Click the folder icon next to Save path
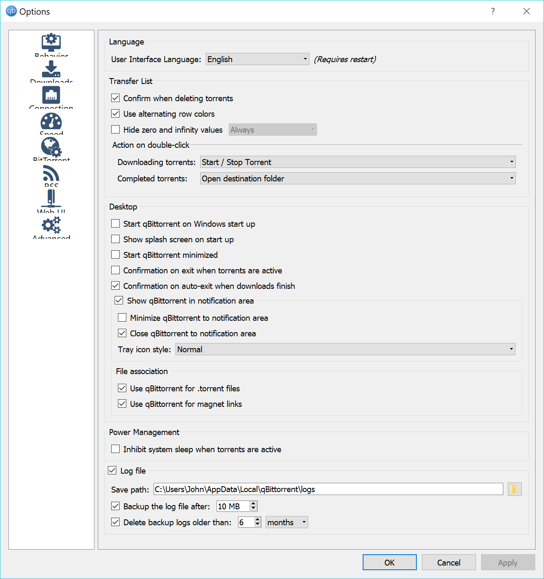544x579 pixels. click(515, 489)
